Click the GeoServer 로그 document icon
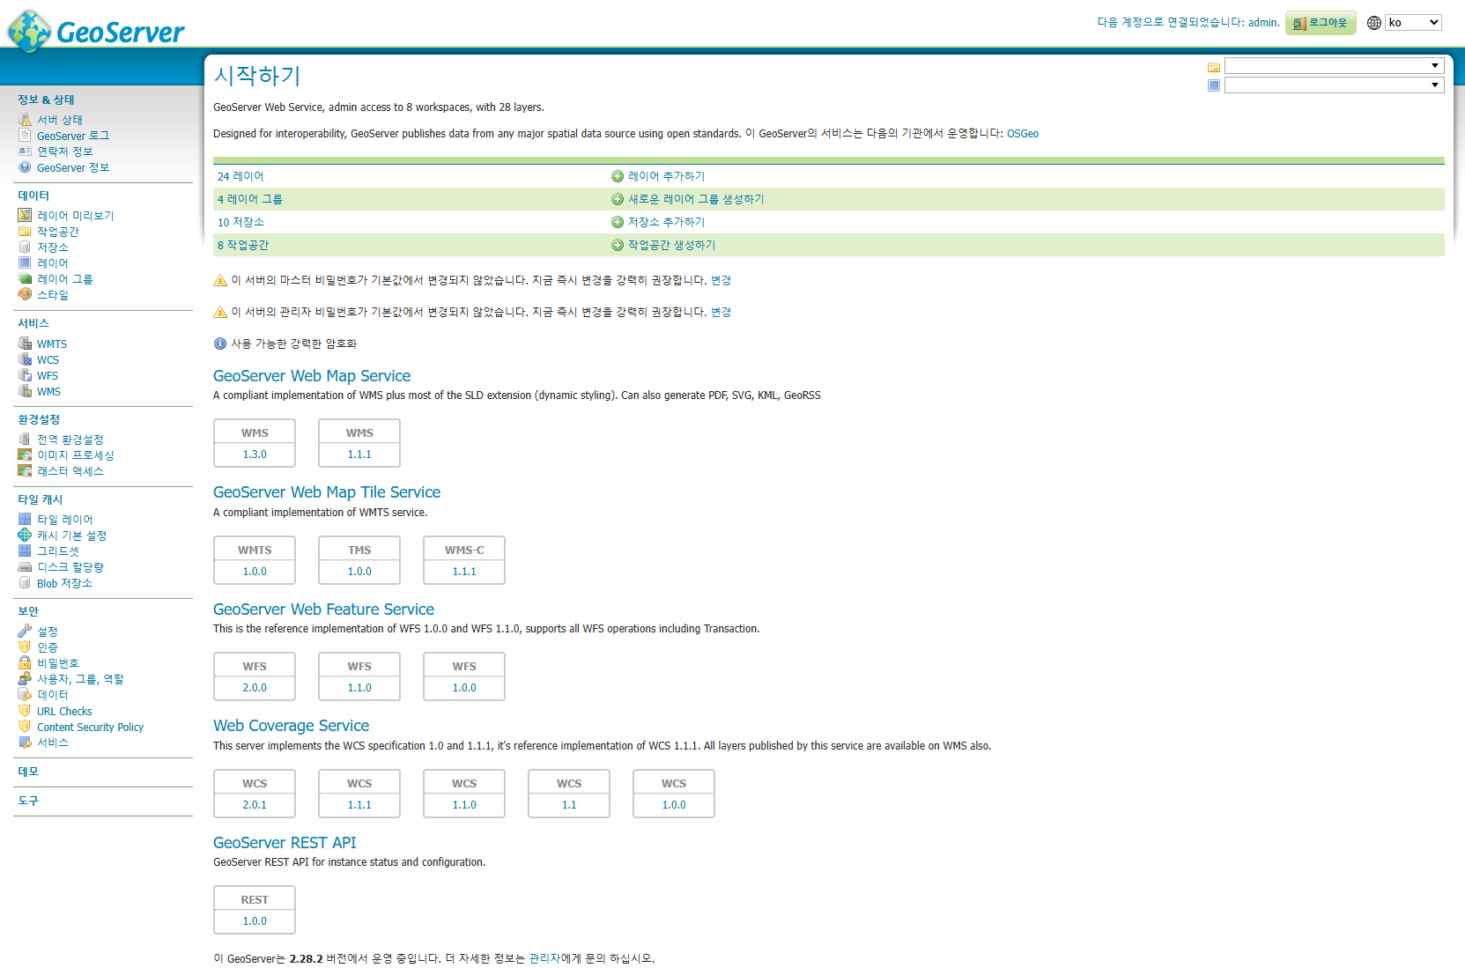 [25, 136]
